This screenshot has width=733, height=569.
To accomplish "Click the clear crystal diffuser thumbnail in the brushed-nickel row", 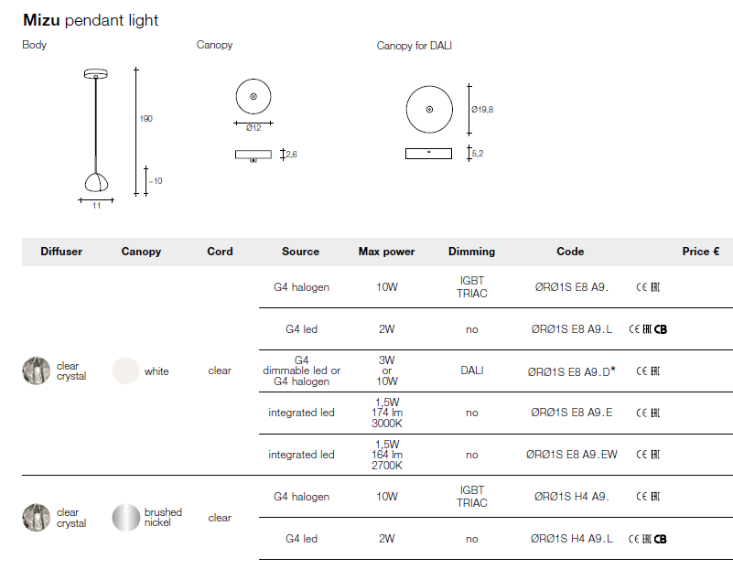I will [36, 518].
